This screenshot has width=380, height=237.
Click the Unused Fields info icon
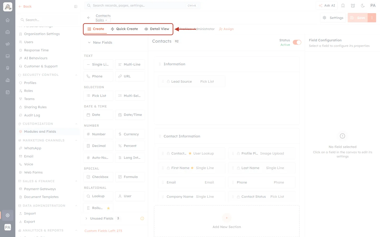(x=142, y=218)
